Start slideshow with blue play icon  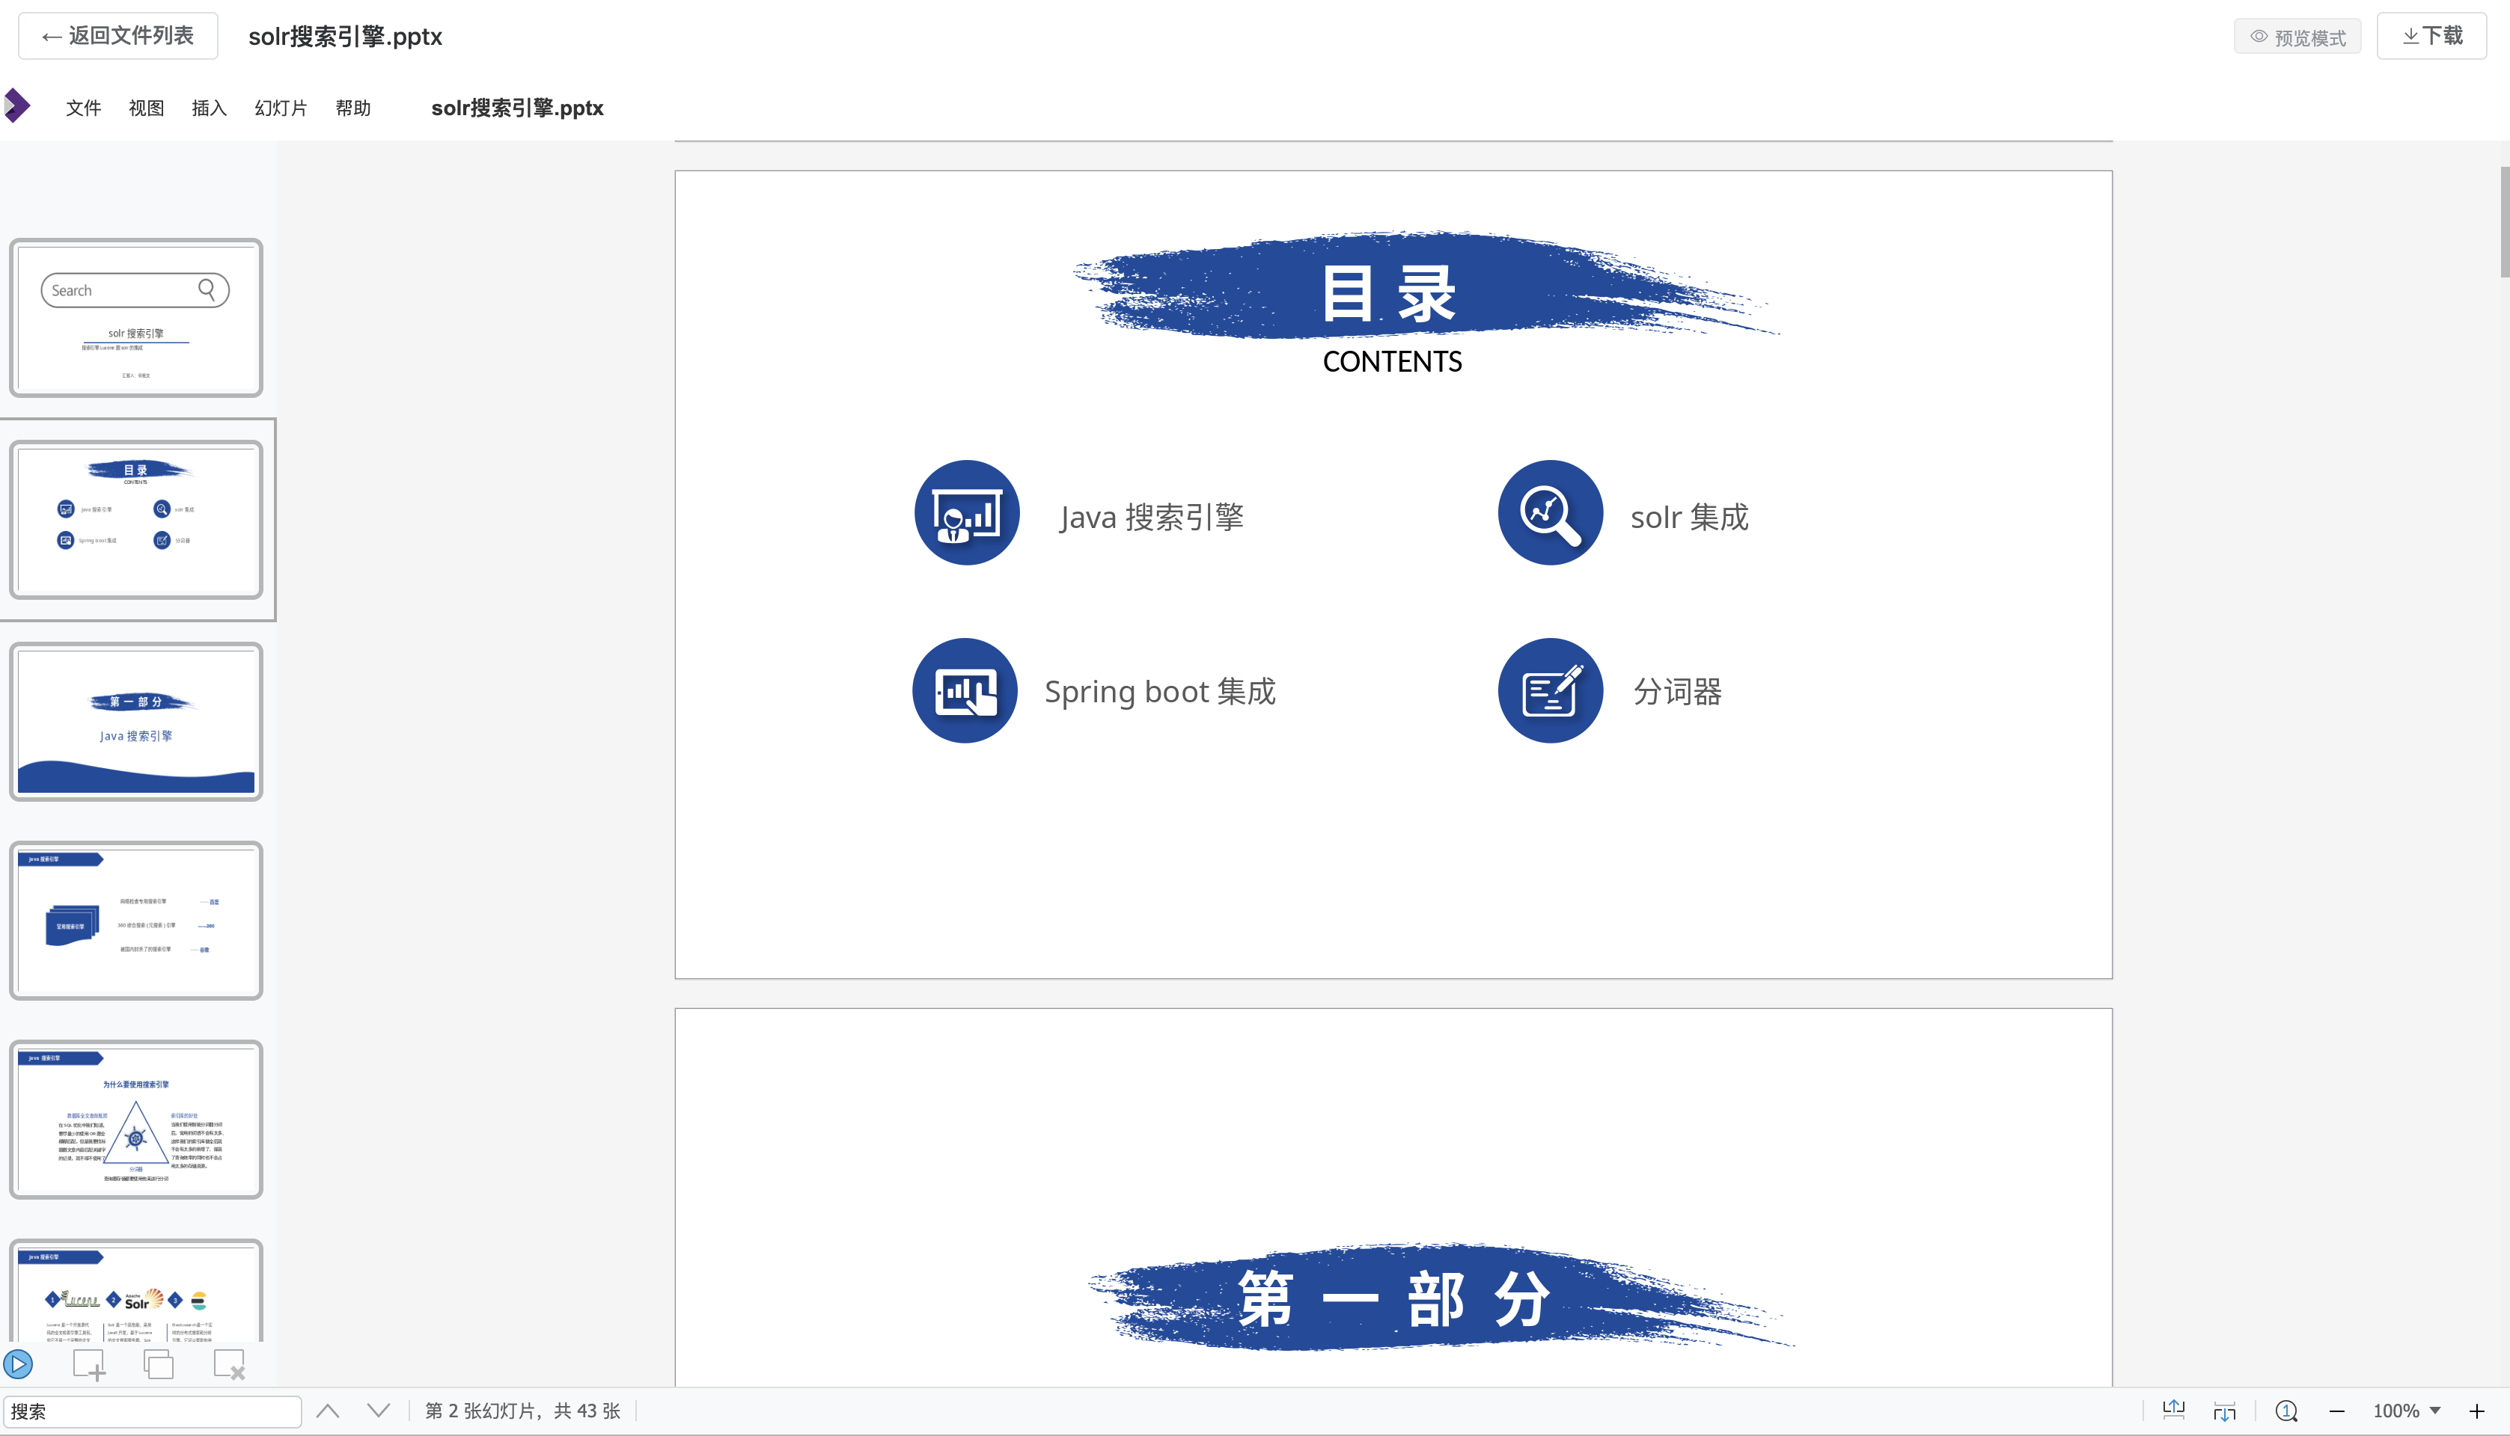[18, 1364]
